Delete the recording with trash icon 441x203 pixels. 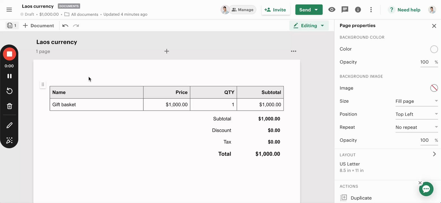pos(9,106)
